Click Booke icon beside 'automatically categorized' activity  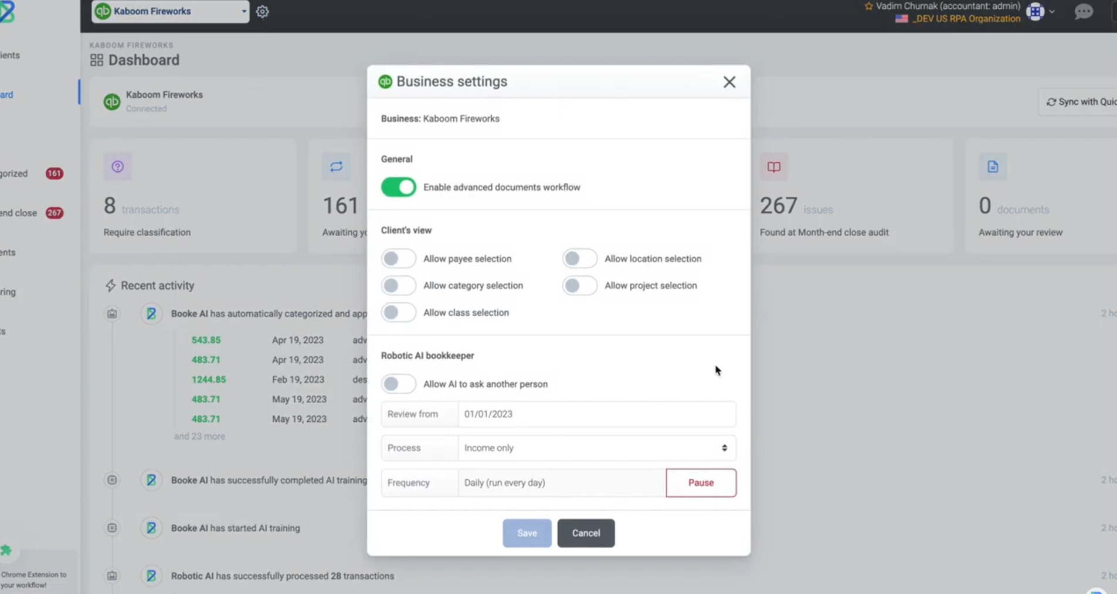[151, 313]
